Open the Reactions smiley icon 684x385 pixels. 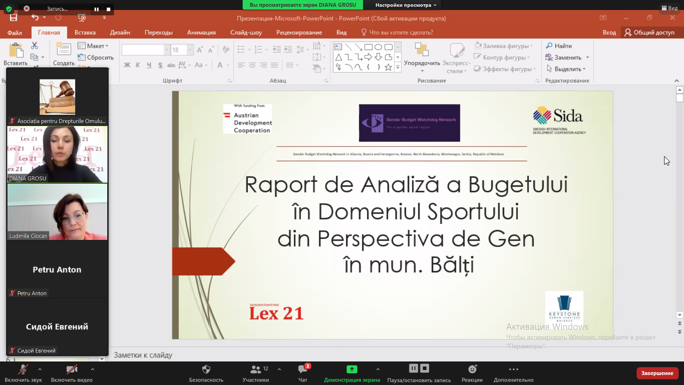coord(472,369)
